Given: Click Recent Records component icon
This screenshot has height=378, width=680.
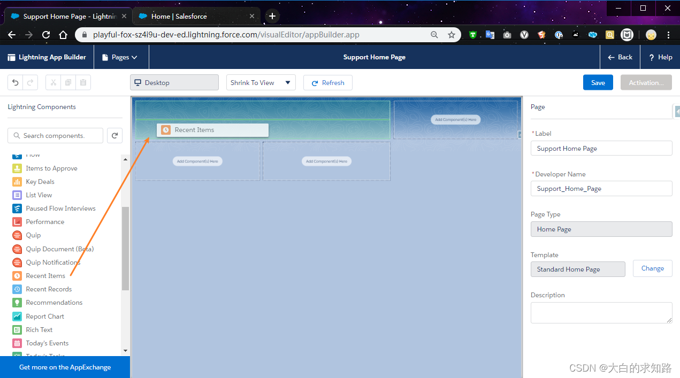Looking at the screenshot, I should (17, 289).
